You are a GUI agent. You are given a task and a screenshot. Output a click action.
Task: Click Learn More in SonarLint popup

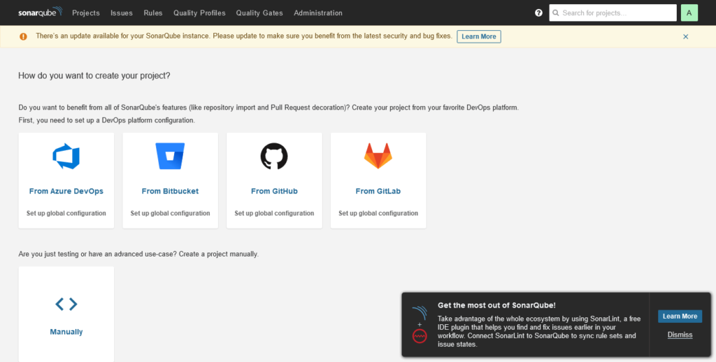click(680, 317)
